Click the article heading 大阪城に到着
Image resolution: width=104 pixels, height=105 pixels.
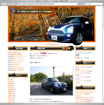point(41,48)
